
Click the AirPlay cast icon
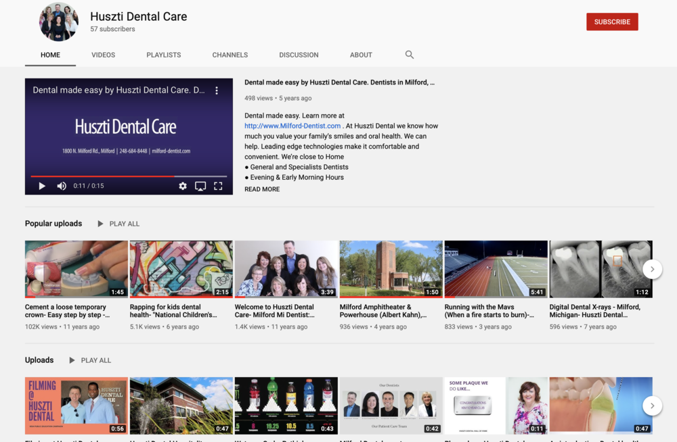(x=200, y=186)
